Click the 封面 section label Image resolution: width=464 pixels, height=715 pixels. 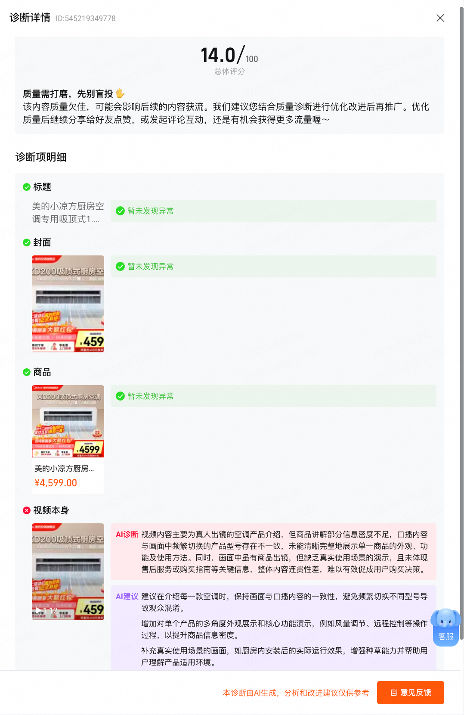[x=42, y=242]
